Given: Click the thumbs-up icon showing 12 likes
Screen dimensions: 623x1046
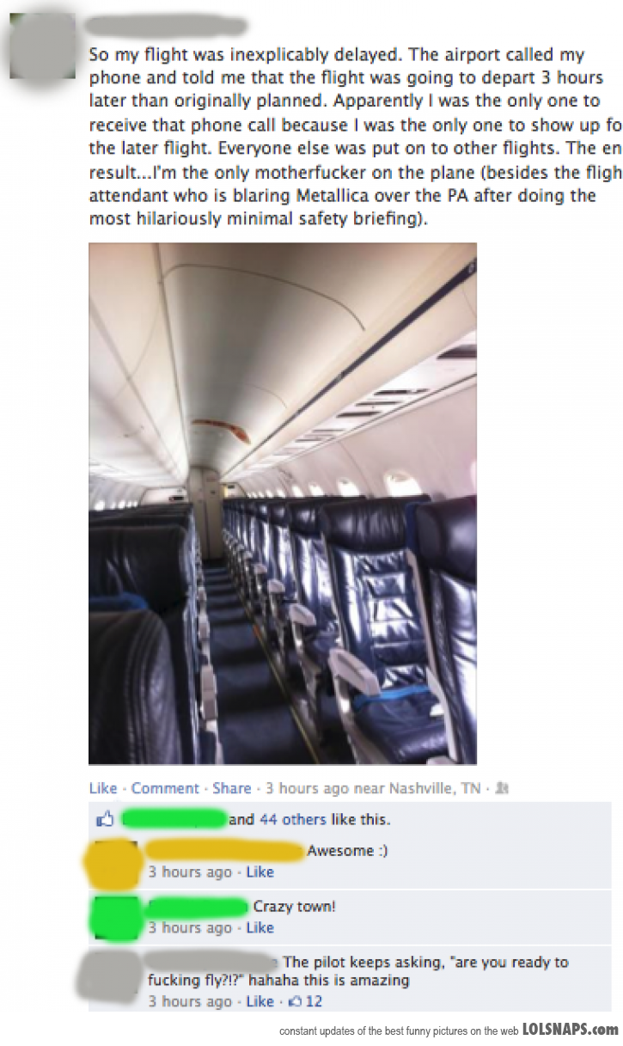Looking at the screenshot, I should [296, 1001].
